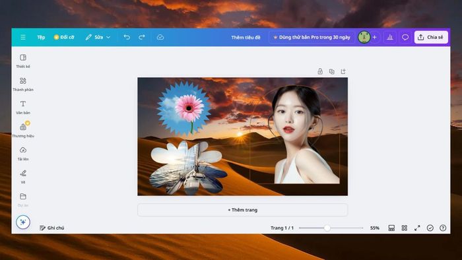The height and width of the screenshot is (260, 462).
Task: Open the Thiết kế design panel
Action: pyautogui.click(x=23, y=61)
